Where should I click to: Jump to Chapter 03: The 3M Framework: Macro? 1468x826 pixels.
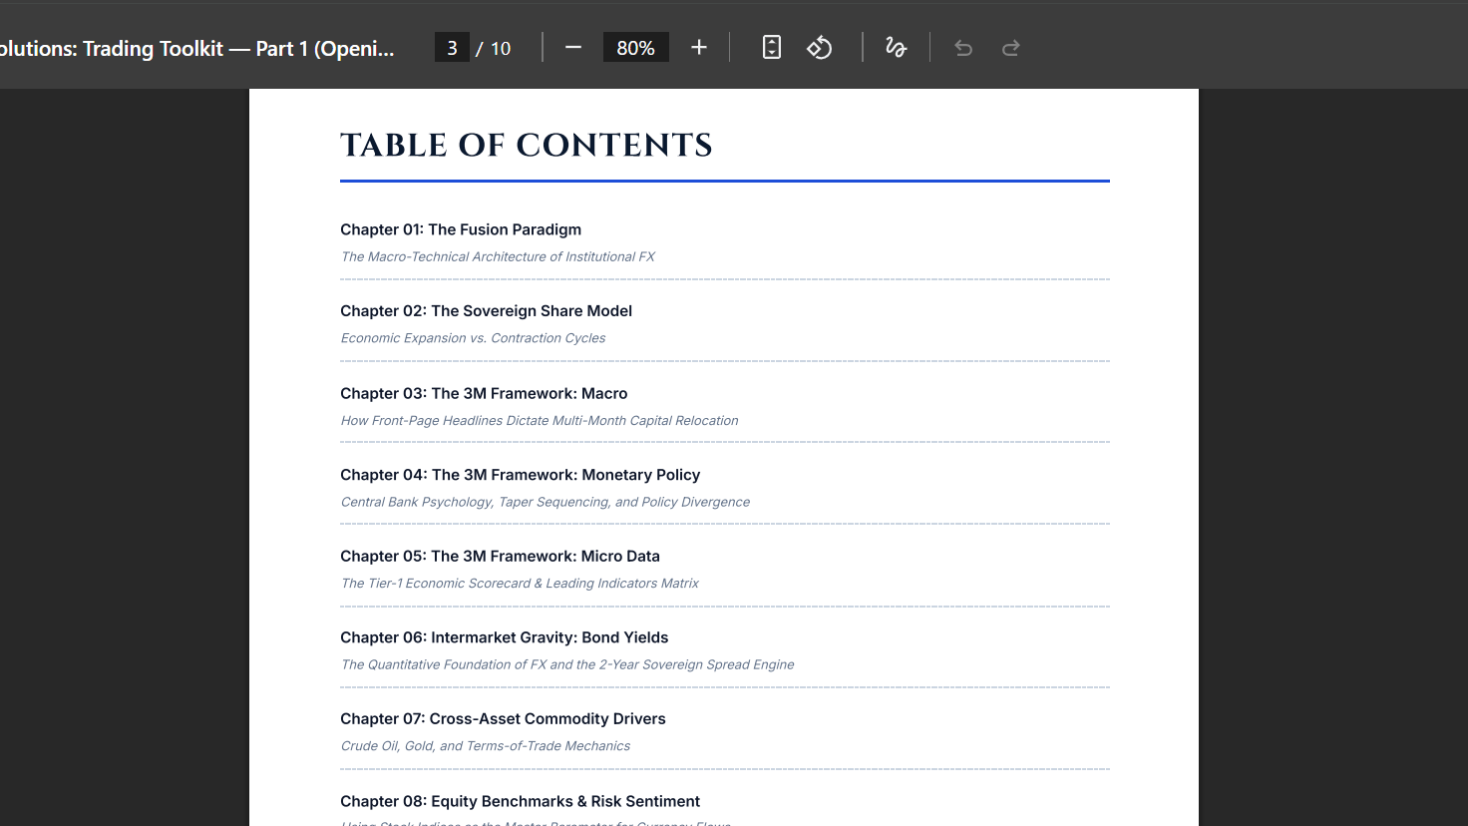tap(484, 393)
